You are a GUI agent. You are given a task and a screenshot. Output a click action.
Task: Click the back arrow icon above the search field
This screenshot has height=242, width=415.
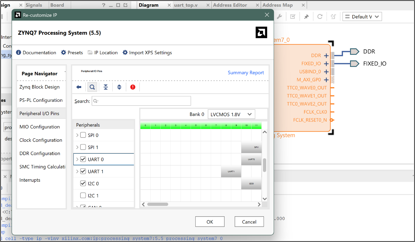79,87
